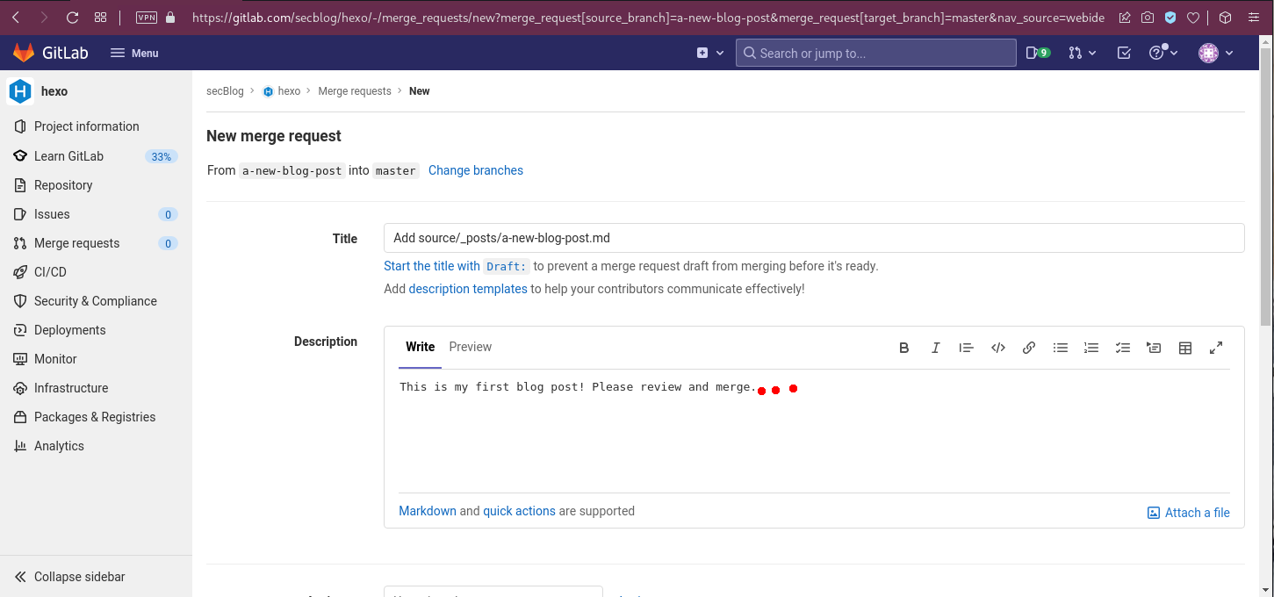The width and height of the screenshot is (1274, 597).
Task: Open the To-Do list icon
Action: point(1124,53)
